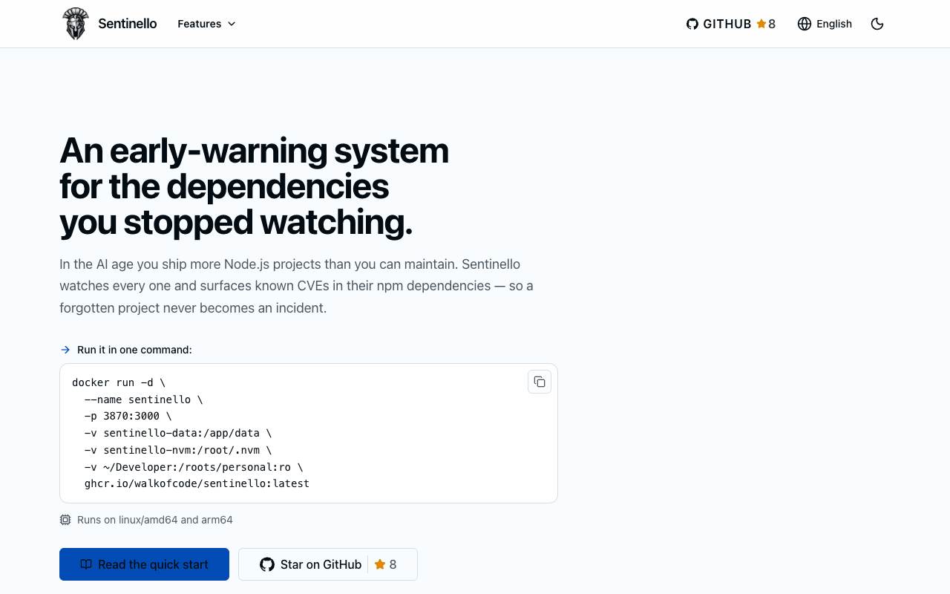Click the book icon in quick start button
This screenshot has height=594, width=950.
pyautogui.click(x=86, y=564)
